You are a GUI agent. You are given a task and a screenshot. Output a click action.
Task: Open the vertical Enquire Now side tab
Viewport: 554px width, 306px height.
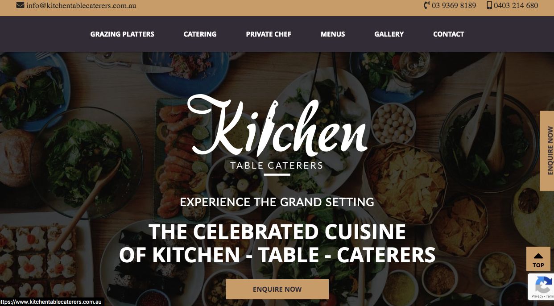click(x=547, y=151)
